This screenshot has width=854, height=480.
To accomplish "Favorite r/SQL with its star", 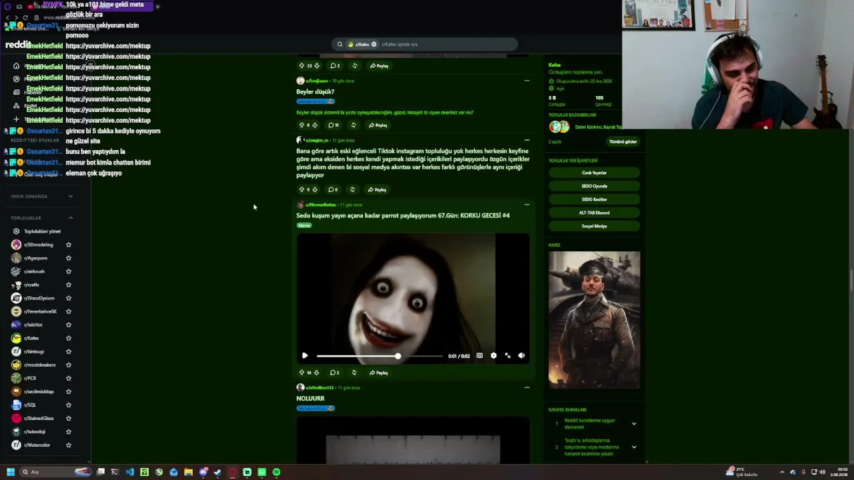I will [x=69, y=405].
